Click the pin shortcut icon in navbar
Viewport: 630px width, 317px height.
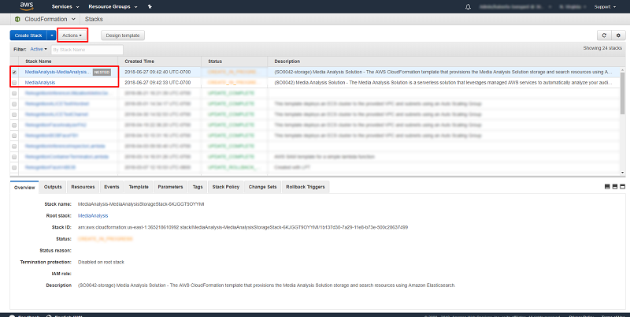(x=150, y=6)
